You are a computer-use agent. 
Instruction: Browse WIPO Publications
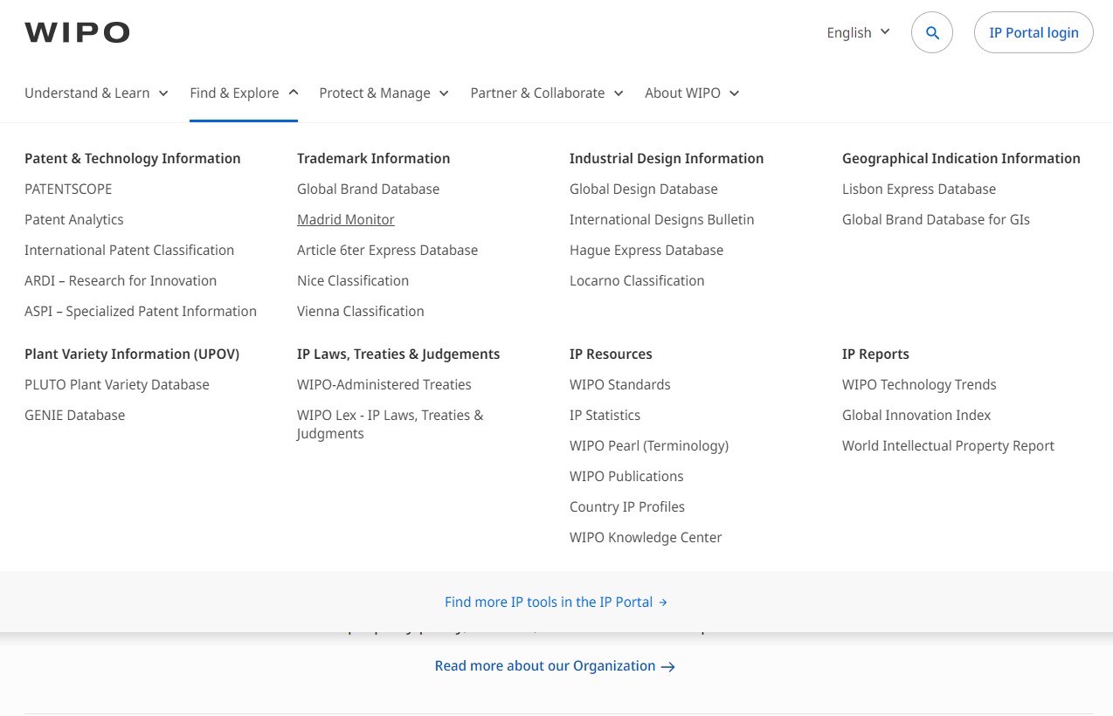click(626, 477)
